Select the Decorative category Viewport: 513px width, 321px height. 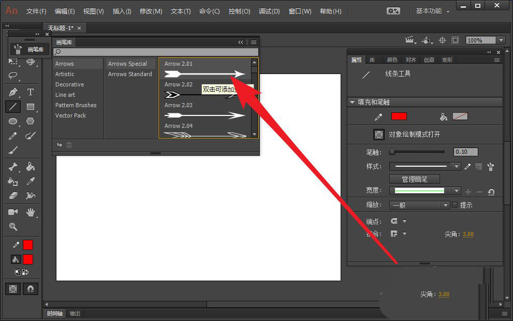point(69,84)
